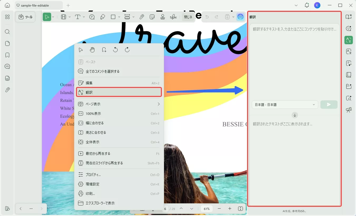Open 環境設定 from the context menu
Viewport: 356px width, 216px height.
(x=92, y=184)
